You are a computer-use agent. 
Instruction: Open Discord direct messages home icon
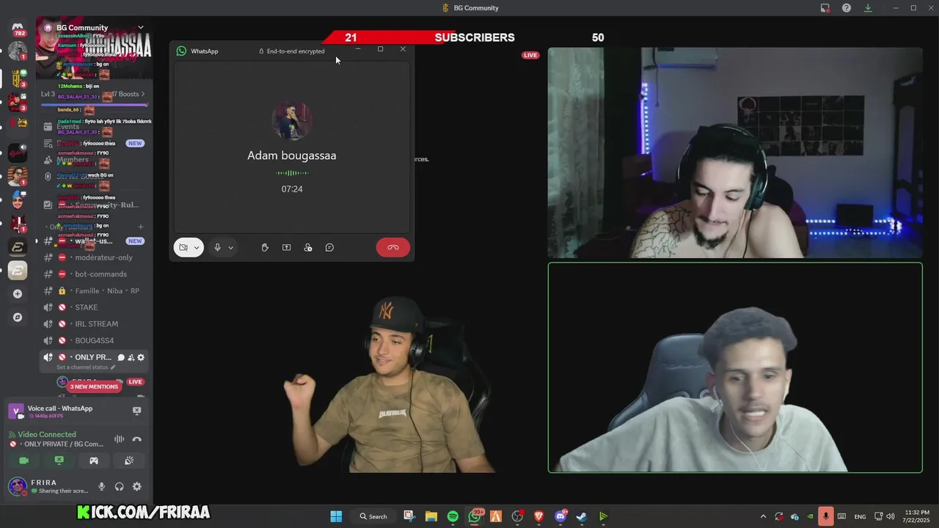pos(18,28)
